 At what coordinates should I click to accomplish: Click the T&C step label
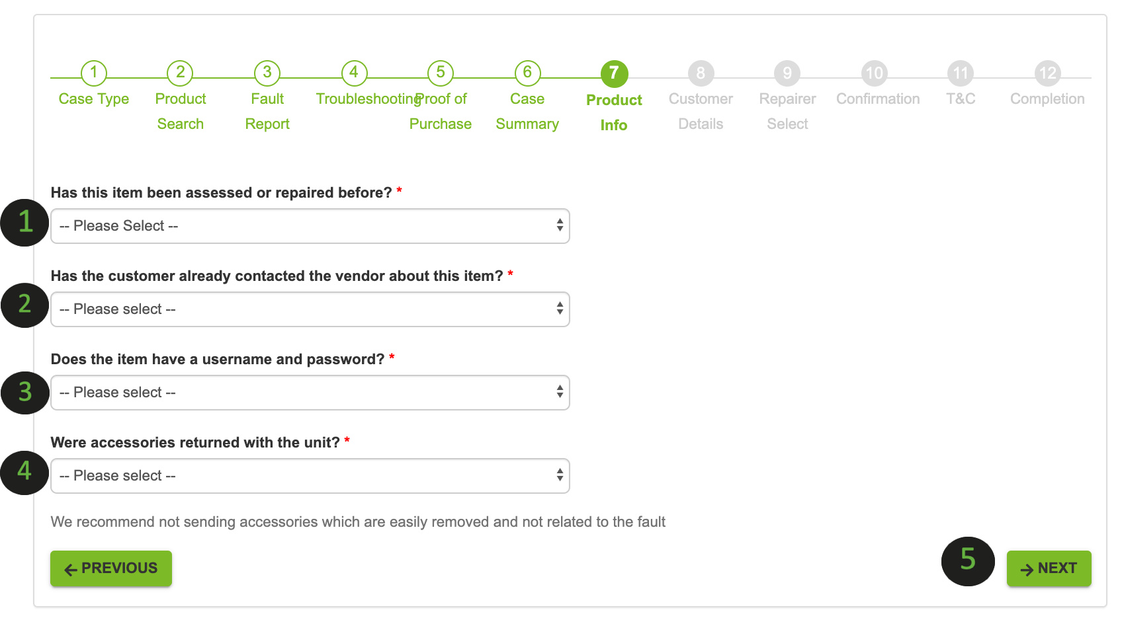click(x=961, y=99)
